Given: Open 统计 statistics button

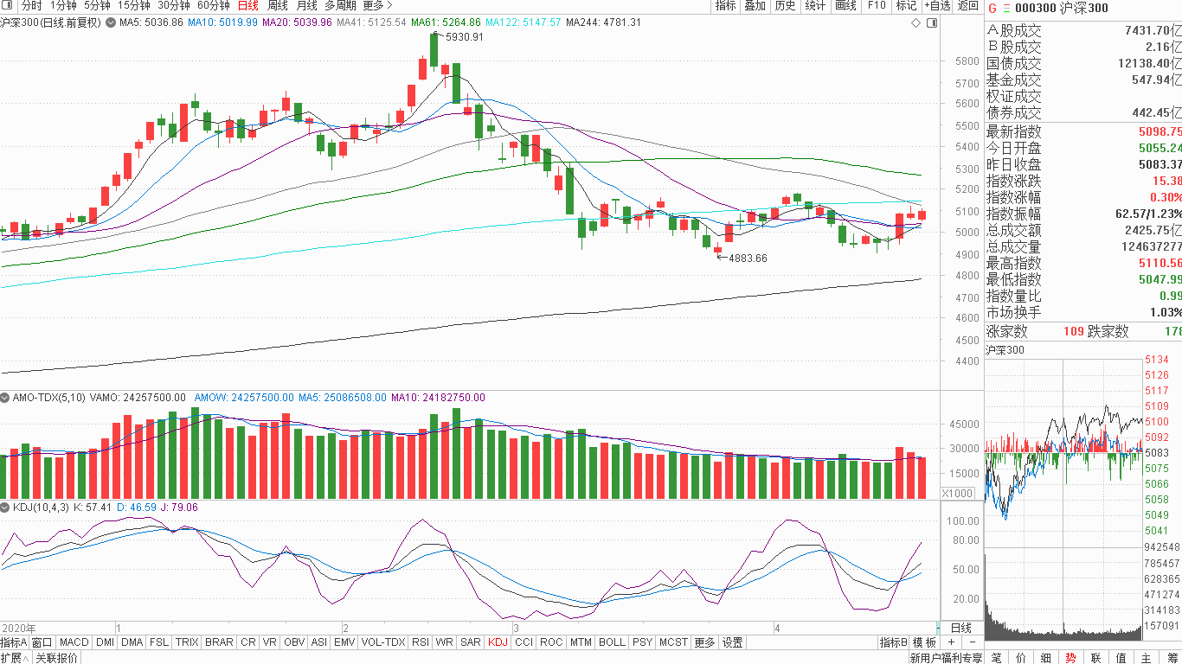Looking at the screenshot, I should point(815,6).
